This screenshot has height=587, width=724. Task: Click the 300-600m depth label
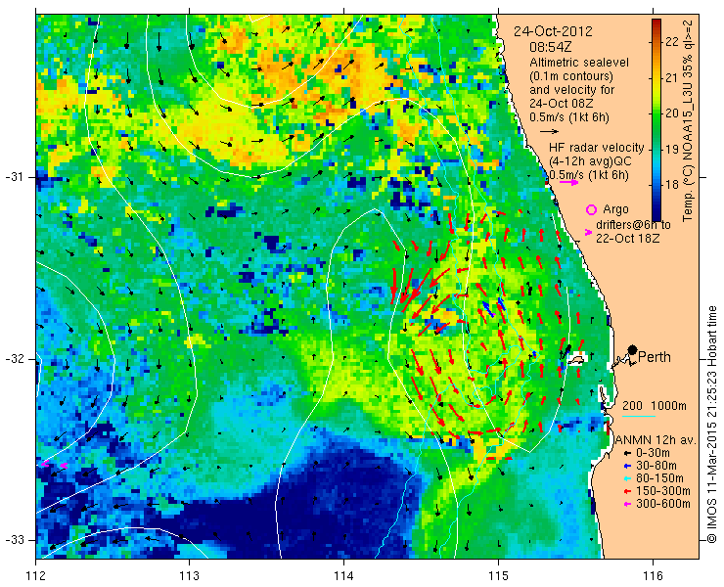coord(663,504)
